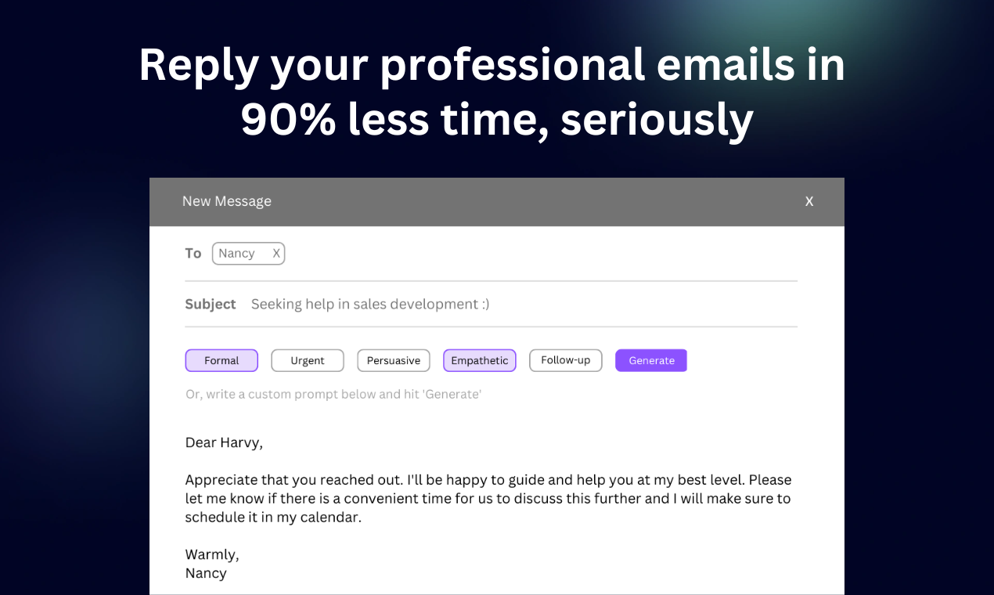Click the New Message title bar
The width and height of the screenshot is (994, 595).
click(x=226, y=201)
